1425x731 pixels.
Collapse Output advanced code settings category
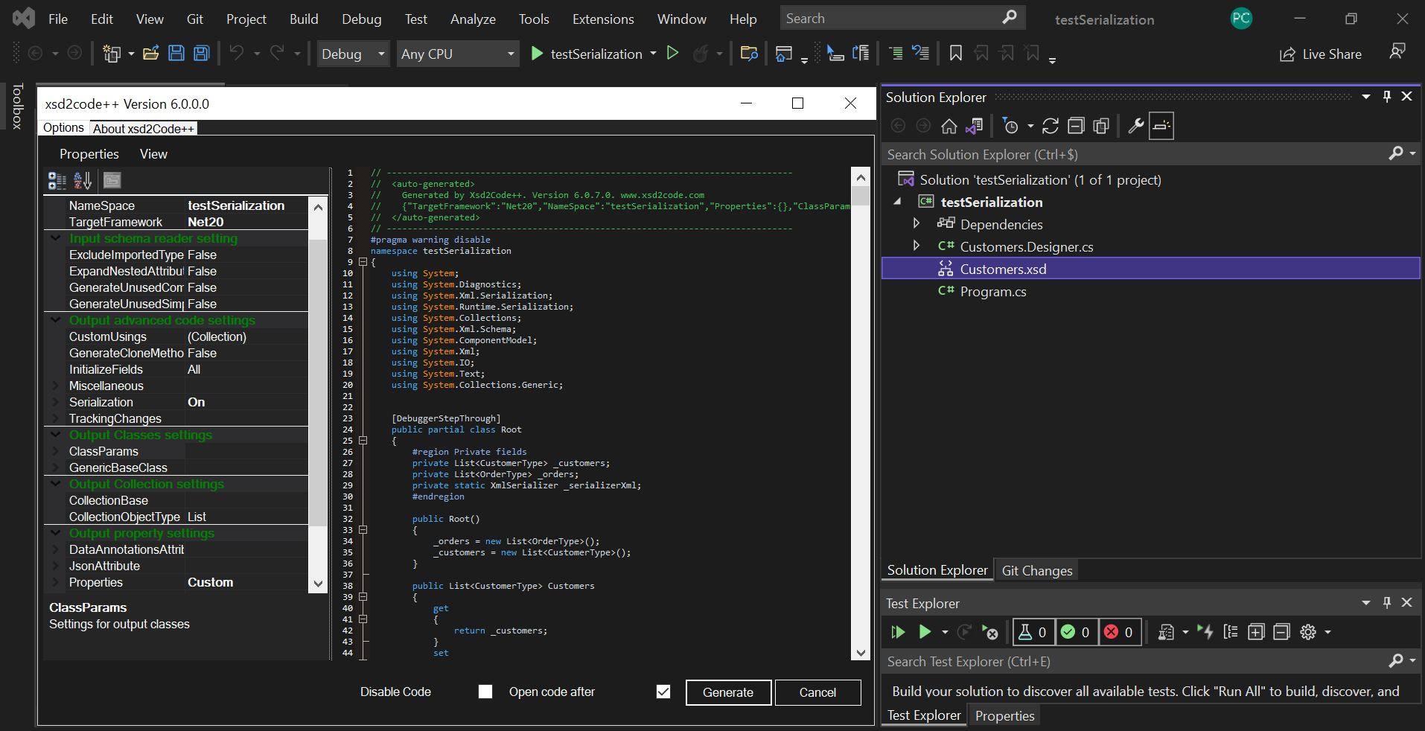point(55,320)
